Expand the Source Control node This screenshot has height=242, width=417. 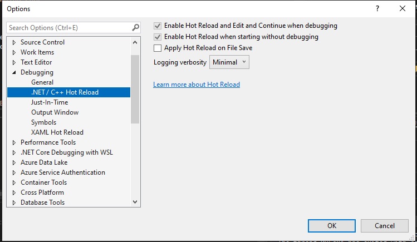pyautogui.click(x=14, y=42)
